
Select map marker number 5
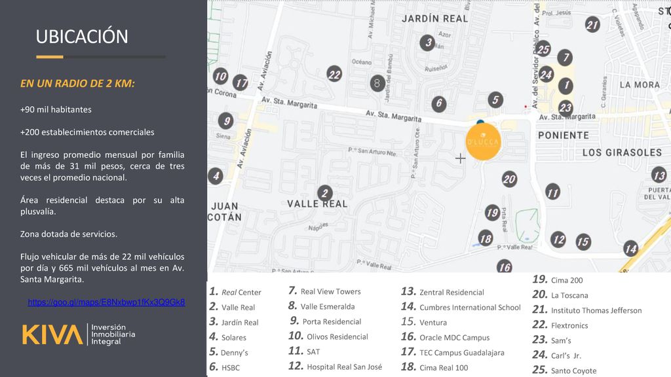coord(495,100)
